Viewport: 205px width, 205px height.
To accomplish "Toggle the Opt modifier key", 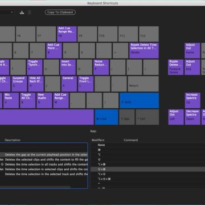I will click(127, 117).
